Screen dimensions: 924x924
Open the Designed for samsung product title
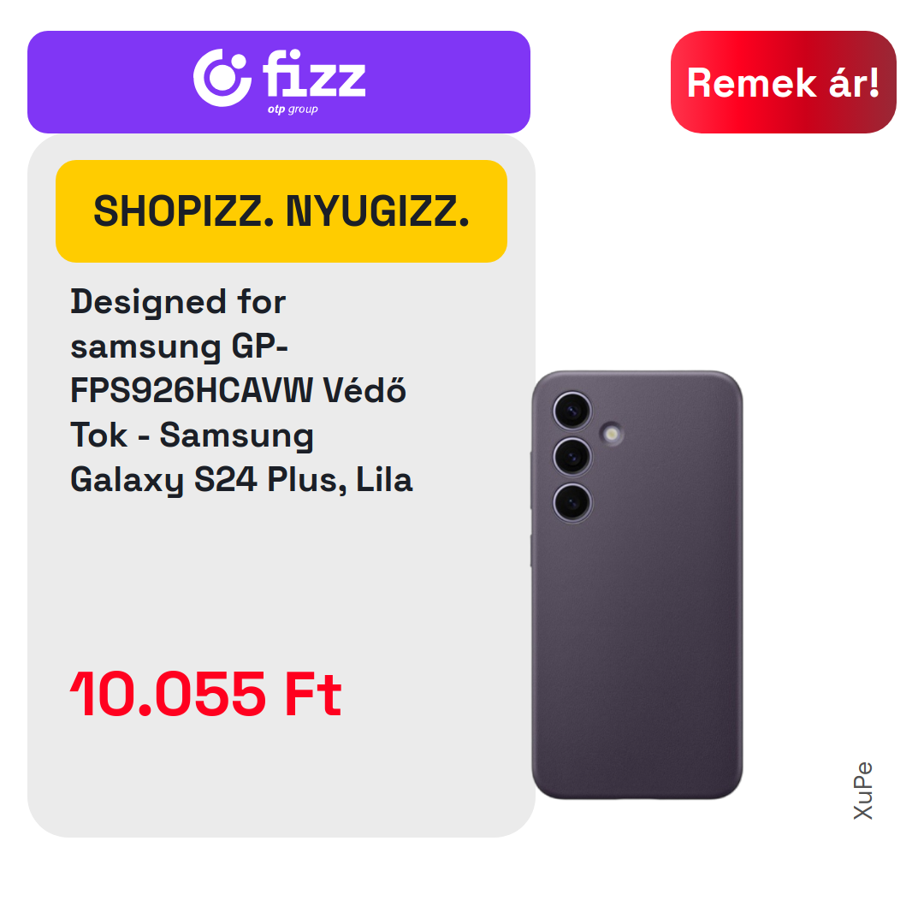click(241, 390)
